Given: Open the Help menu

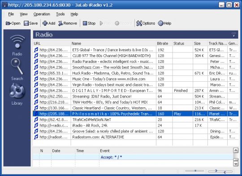Looking at the screenshot, I should (x=74, y=14).
